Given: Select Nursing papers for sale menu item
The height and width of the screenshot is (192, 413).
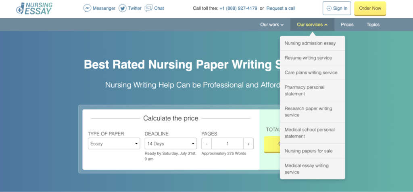Looking at the screenshot, I should click(x=313, y=151).
